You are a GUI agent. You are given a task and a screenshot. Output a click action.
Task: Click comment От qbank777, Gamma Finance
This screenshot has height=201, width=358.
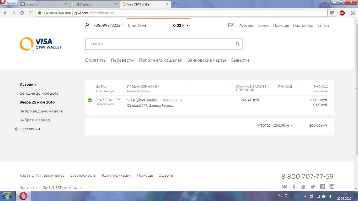(x=150, y=106)
